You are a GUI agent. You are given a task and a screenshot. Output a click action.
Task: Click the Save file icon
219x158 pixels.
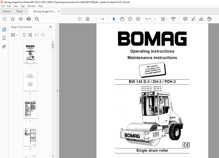(x=5, y=19)
